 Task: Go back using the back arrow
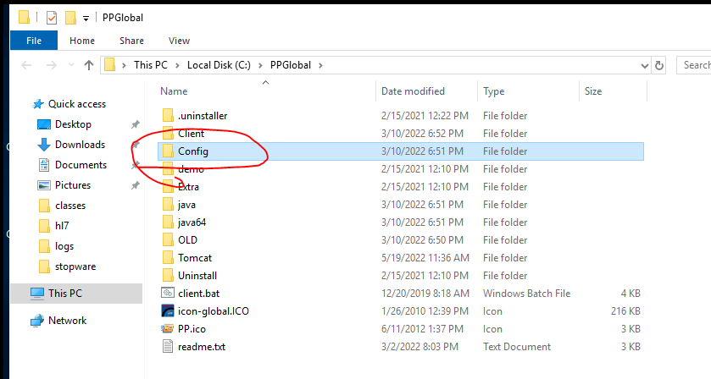click(27, 65)
